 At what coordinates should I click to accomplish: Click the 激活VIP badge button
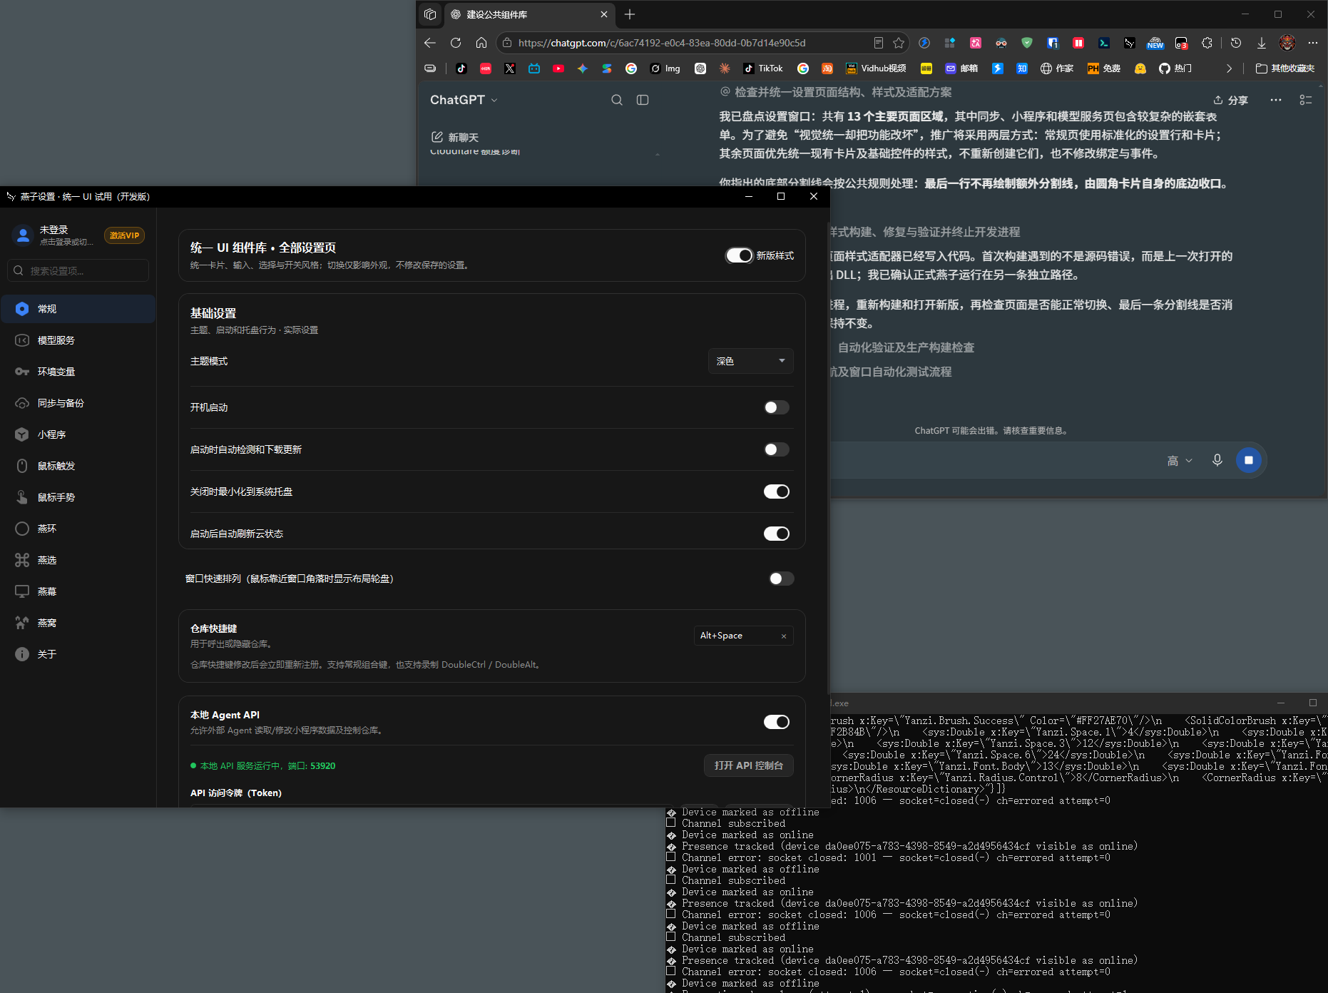124,235
